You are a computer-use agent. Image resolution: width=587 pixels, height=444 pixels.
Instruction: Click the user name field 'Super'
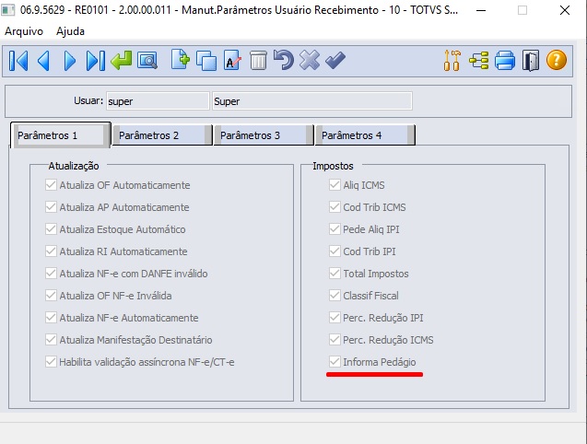click(x=312, y=101)
